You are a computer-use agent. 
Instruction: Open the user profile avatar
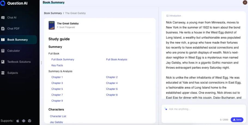coord(245,2)
